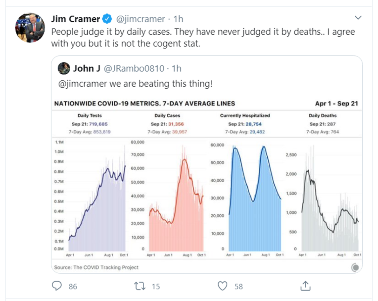The height and width of the screenshot is (301, 378).
Task: Open tweet timestamp 1h beside @jimcramer
Action: [178, 19]
